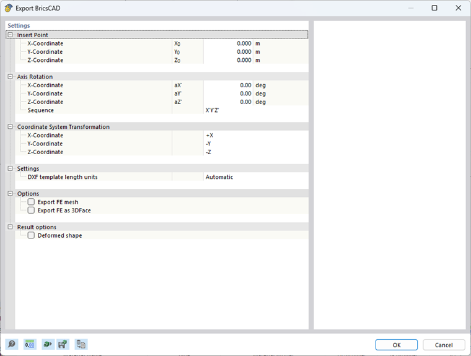
Task: Edit Axis Rotation aX' value field
Action: (228, 85)
